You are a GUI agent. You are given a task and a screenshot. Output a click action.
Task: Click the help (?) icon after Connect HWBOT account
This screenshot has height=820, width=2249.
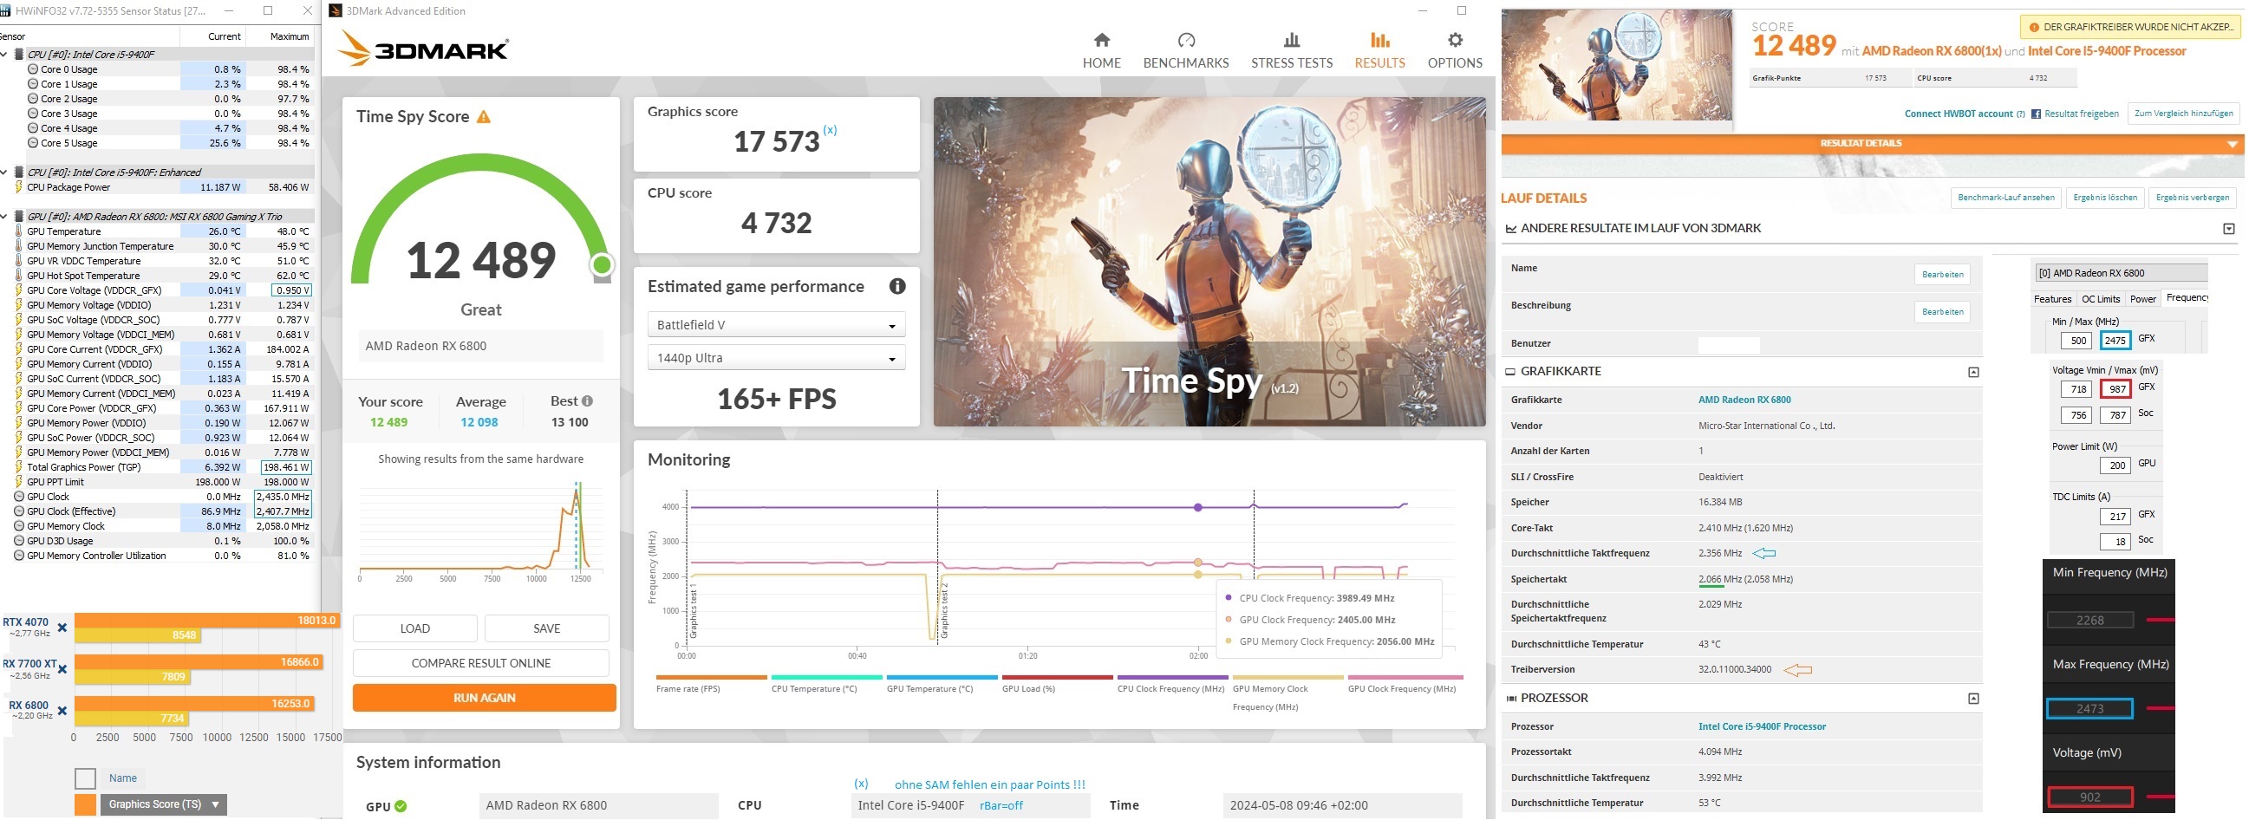coord(2020,114)
